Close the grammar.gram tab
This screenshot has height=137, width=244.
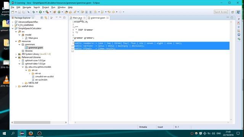click(x=108, y=18)
